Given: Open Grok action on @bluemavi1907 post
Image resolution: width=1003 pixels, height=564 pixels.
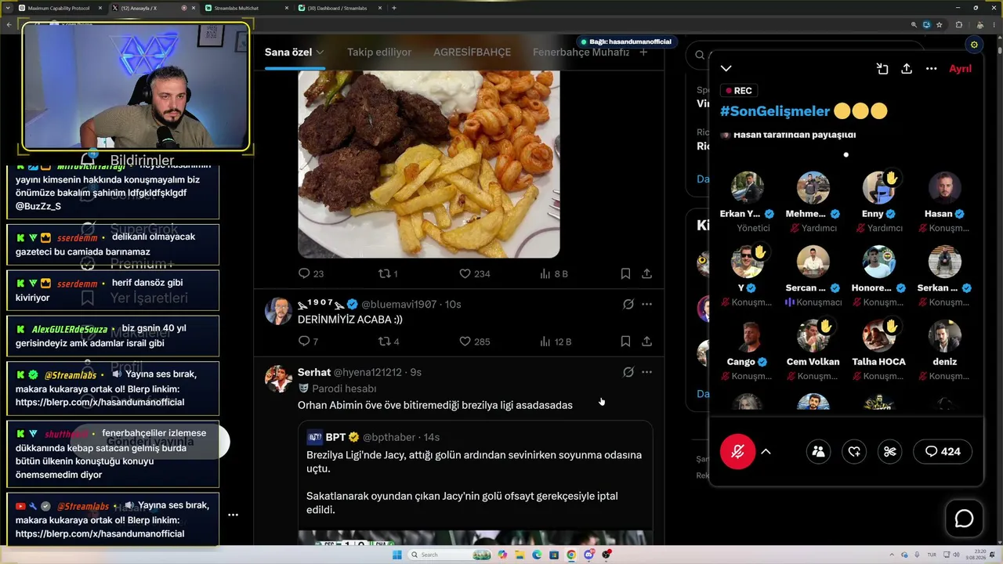Looking at the screenshot, I should pos(628,304).
